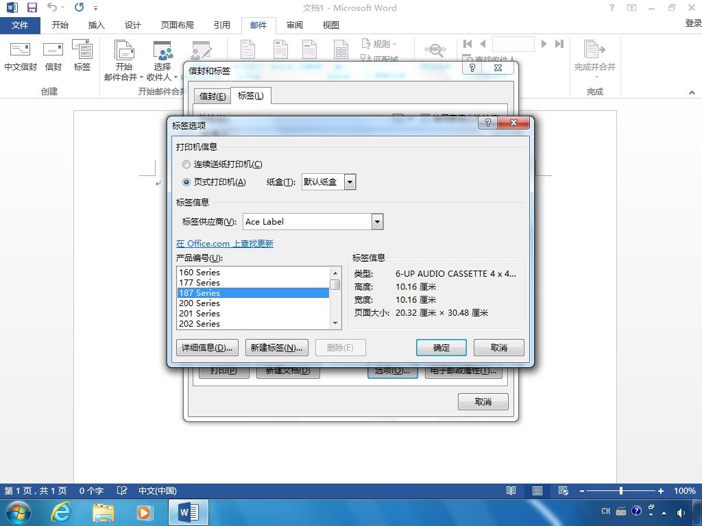
Task: Switch to the References tab
Action: 221,25
